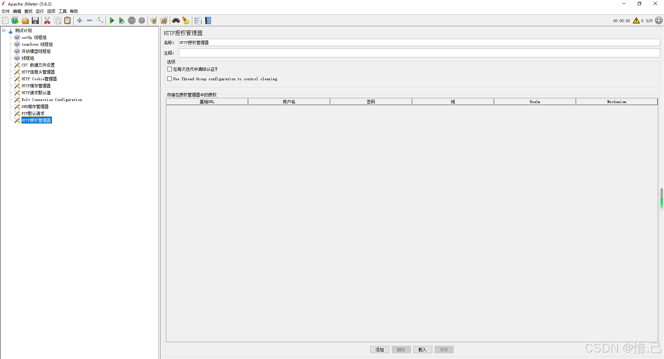Click the 用户名 column header

tap(289, 102)
